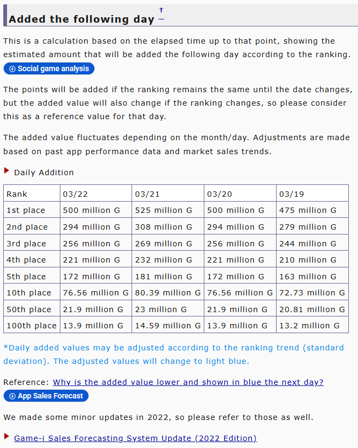Open the App Sales Forecast button

46,396
